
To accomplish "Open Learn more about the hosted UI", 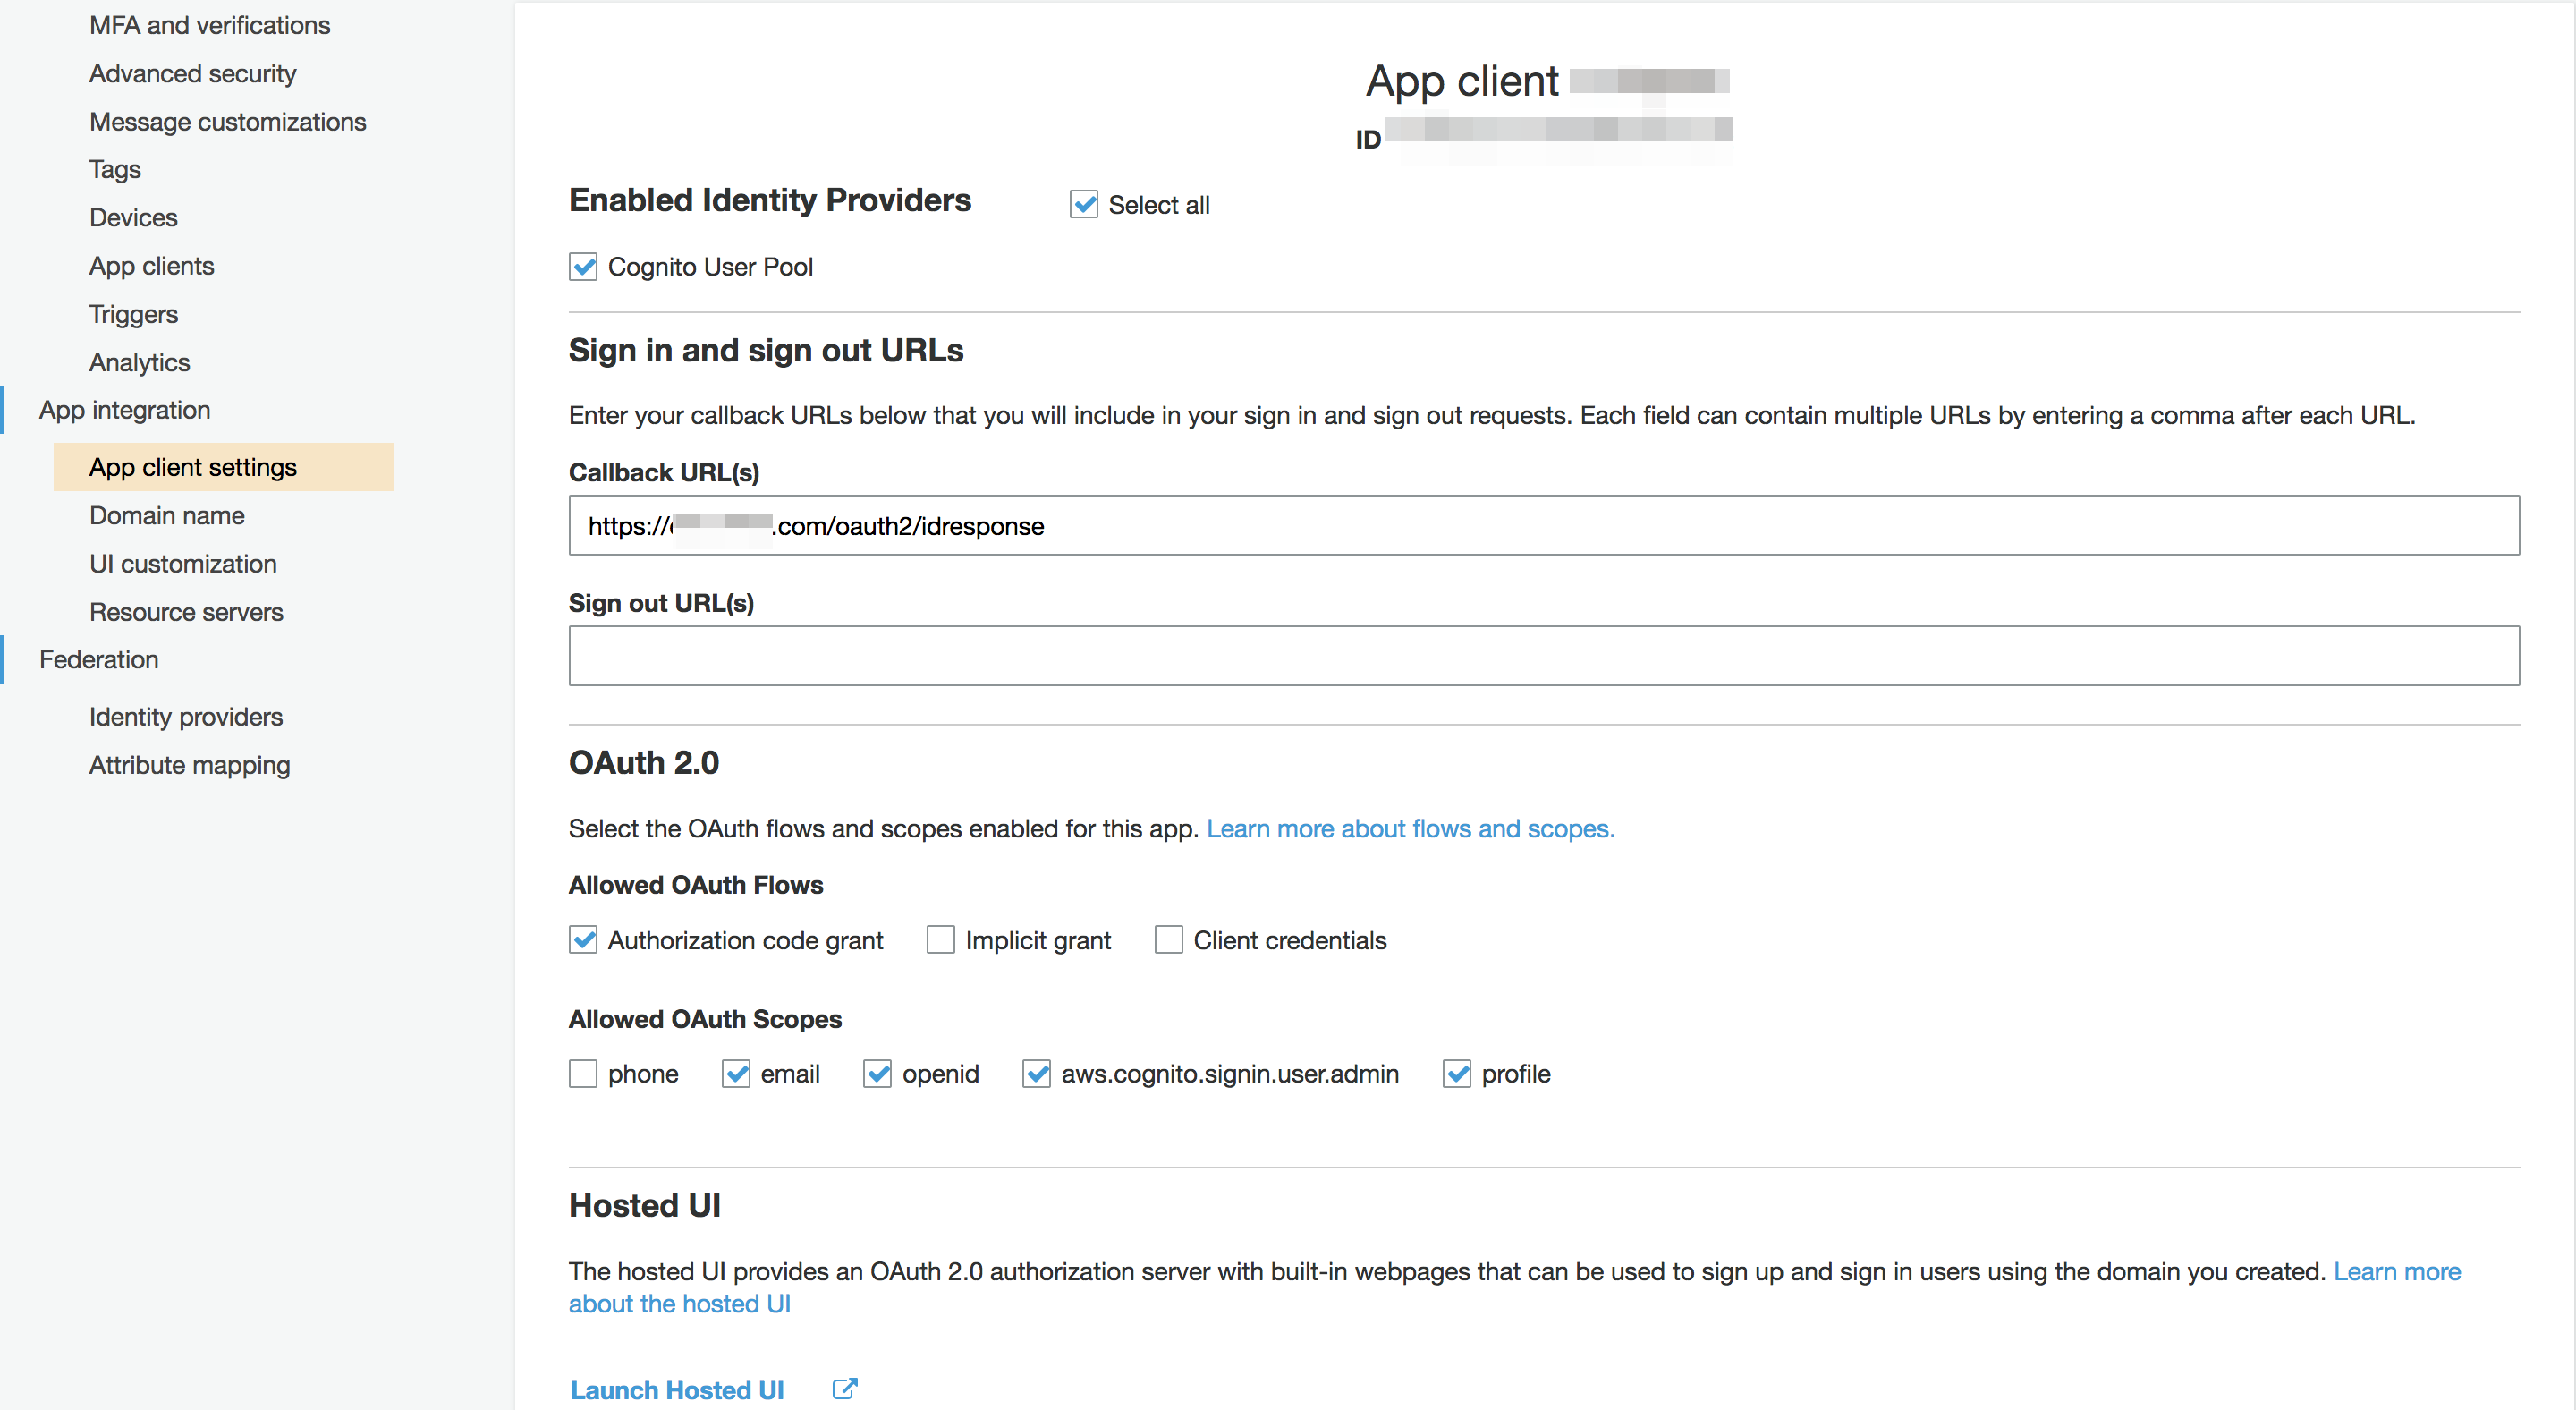I will click(x=680, y=1303).
